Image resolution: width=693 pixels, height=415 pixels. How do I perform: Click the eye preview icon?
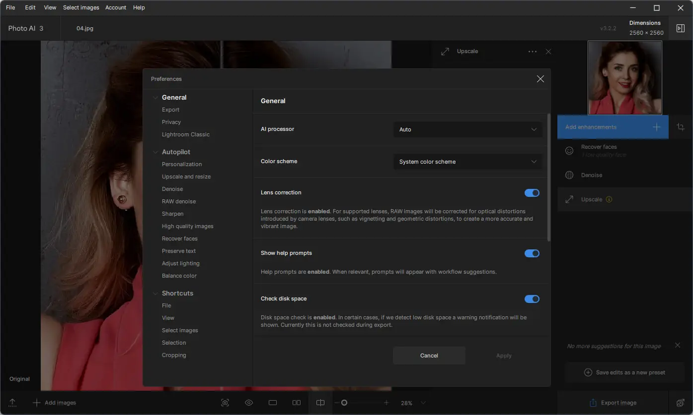249,403
